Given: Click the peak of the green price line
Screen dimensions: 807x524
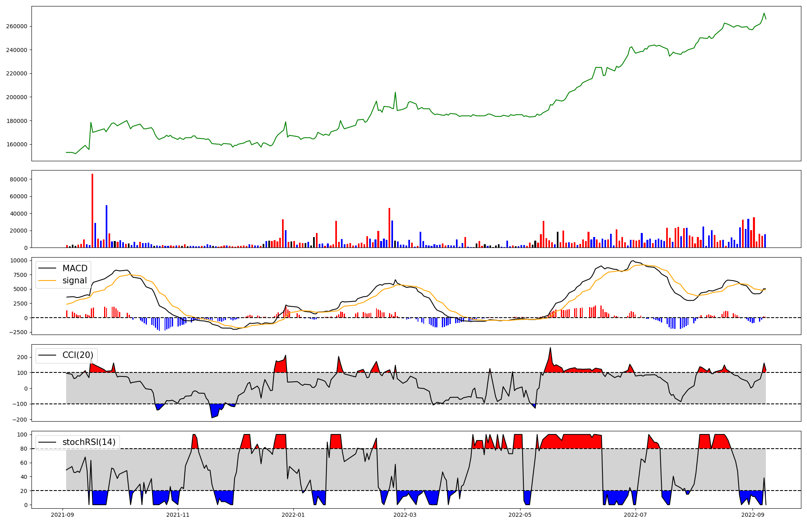Looking at the screenshot, I should [764, 13].
